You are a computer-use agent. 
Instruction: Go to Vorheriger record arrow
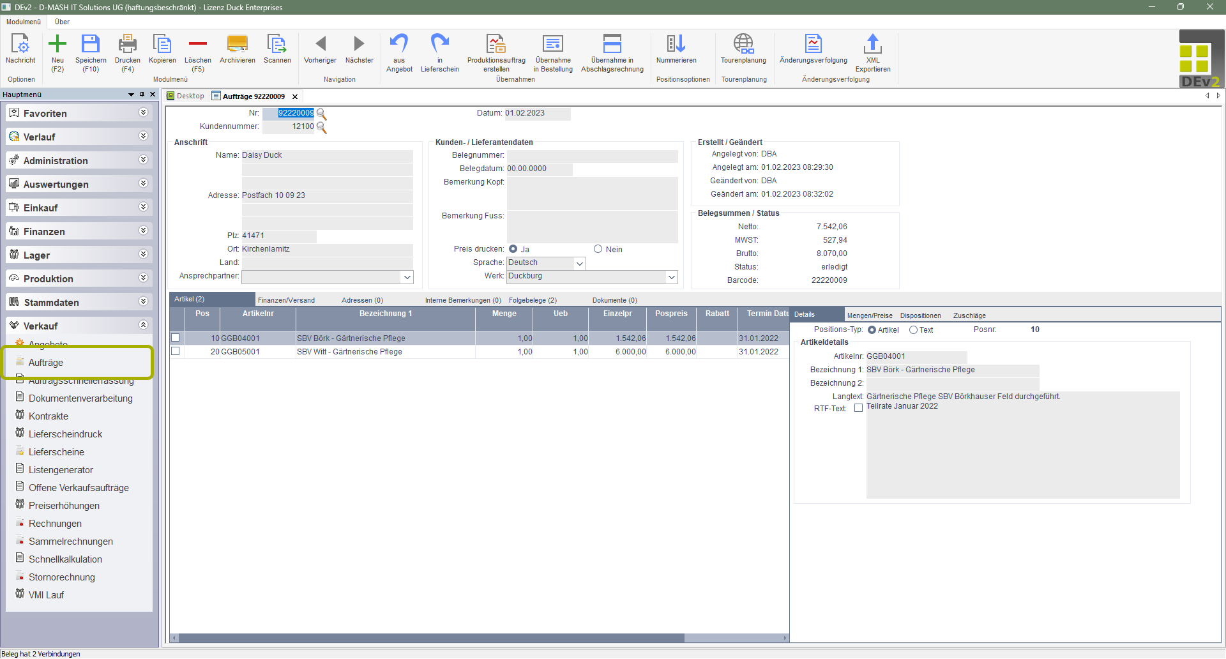pos(320,45)
